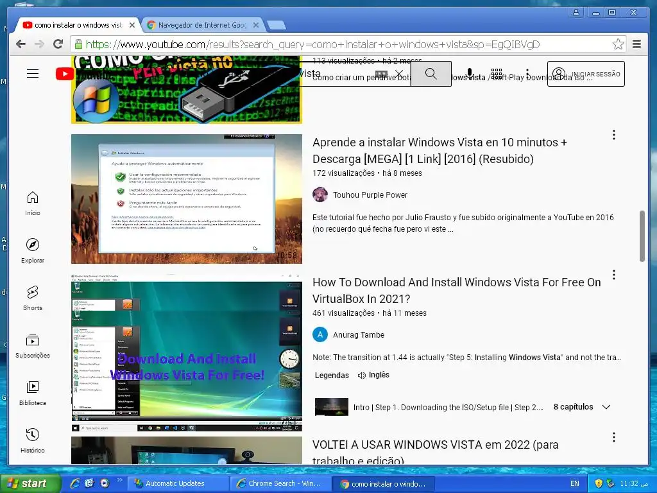
Task: Open the on-screen keyboard icon in search
Action: click(381, 74)
